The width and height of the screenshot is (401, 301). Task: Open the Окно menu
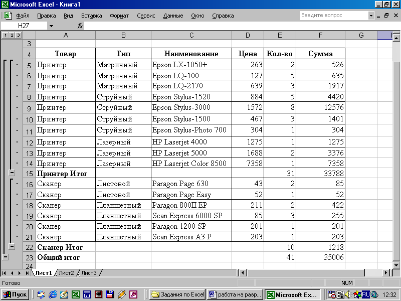197,16
